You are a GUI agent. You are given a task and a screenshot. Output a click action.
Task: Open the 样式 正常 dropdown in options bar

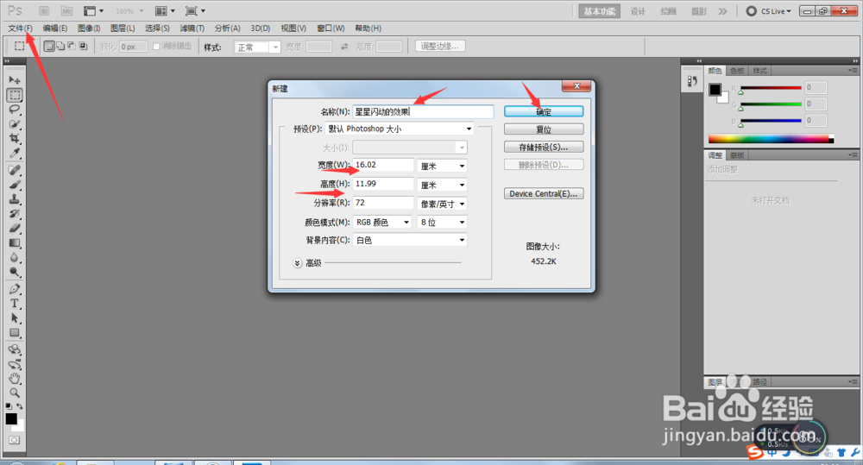[257, 47]
